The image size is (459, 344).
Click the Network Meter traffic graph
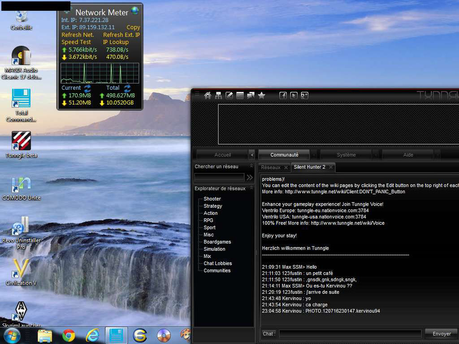coord(100,73)
